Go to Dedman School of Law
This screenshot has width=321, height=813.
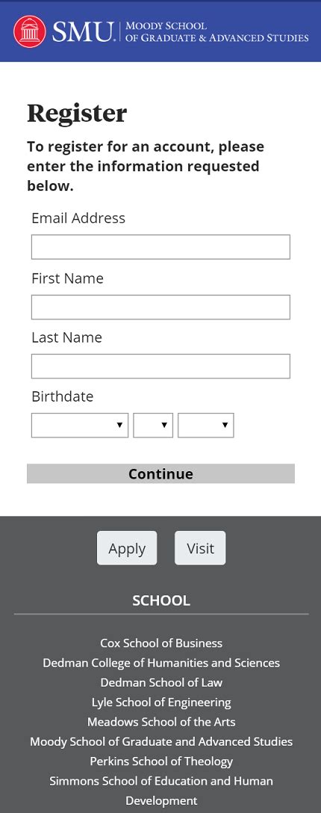coord(161,682)
